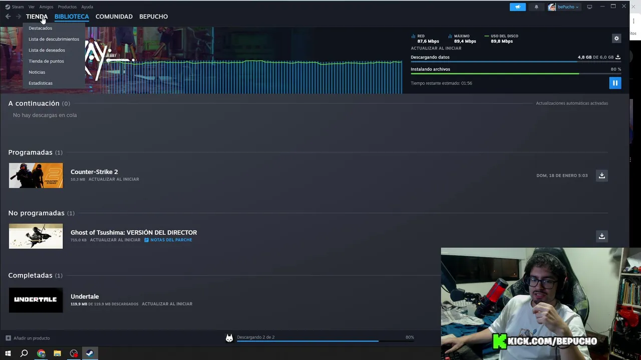Open the BEPUCHO profile tab
The width and height of the screenshot is (641, 360).
tap(153, 16)
